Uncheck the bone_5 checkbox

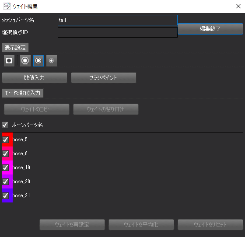coord(6,139)
